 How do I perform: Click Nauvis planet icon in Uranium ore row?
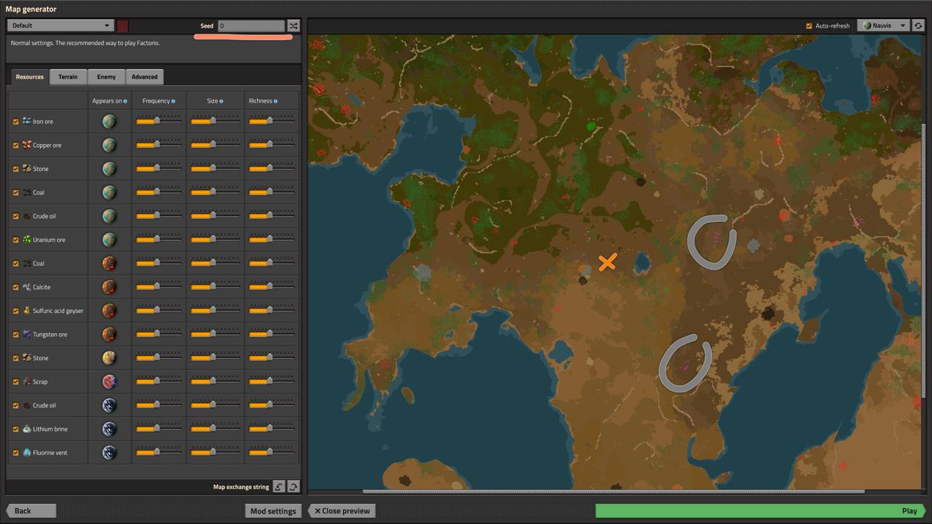pos(109,239)
